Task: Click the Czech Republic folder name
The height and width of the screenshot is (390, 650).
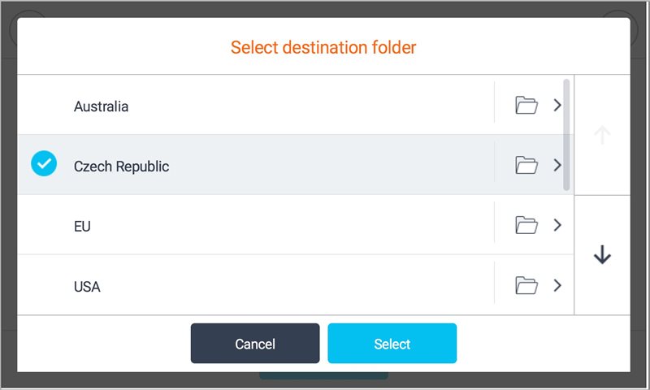Action: 121,167
